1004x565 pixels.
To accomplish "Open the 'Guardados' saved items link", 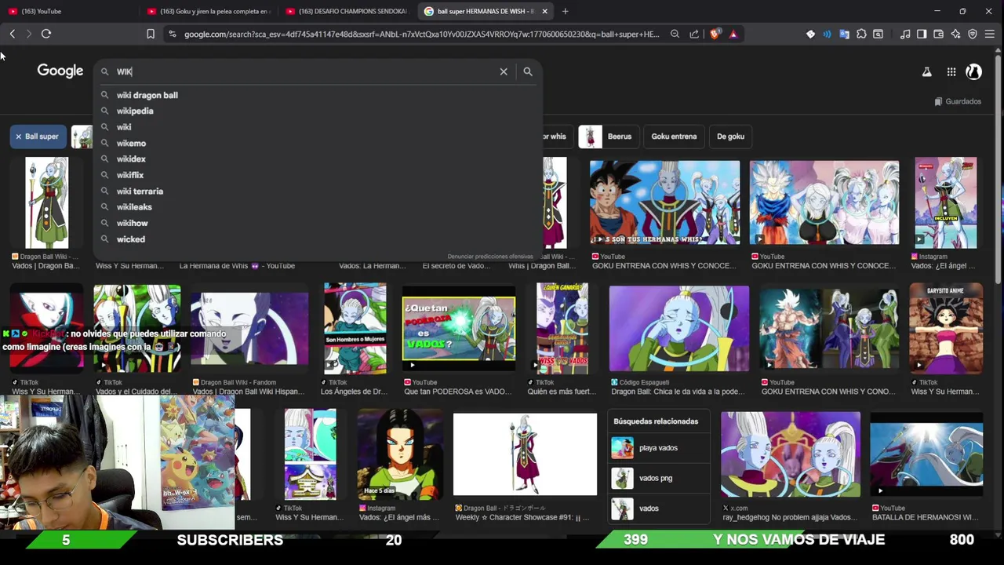I will tap(958, 101).
